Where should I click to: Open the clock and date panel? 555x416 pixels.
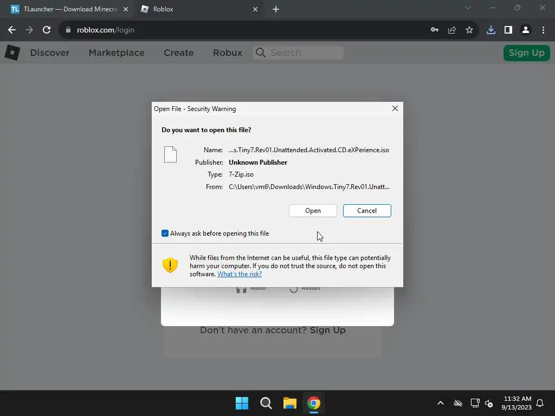pyautogui.click(x=517, y=403)
